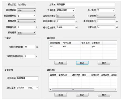Open the 滴定管体积 10mL dropdown
Screen dimensions: 123x100
26,10
